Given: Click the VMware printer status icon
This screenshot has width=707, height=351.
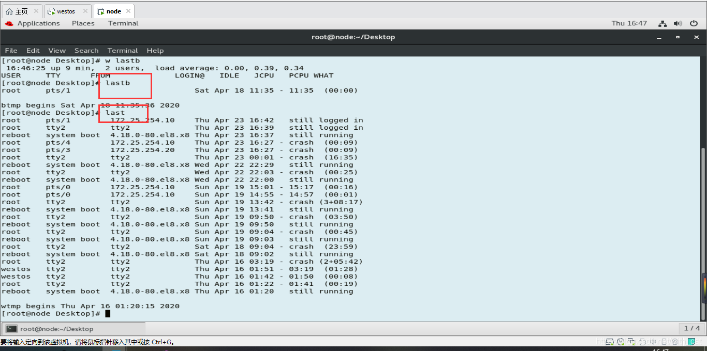Looking at the screenshot, I should [x=642, y=342].
